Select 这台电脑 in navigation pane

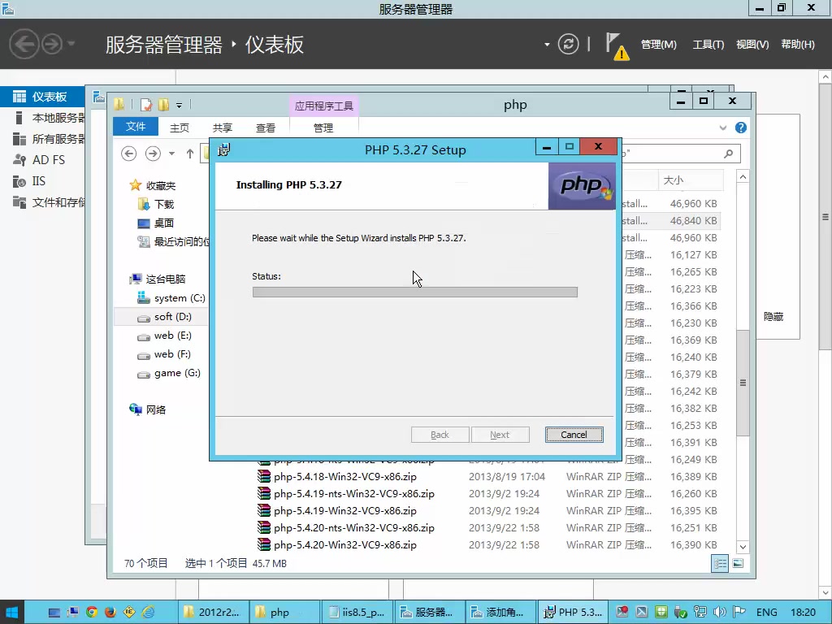(x=158, y=279)
